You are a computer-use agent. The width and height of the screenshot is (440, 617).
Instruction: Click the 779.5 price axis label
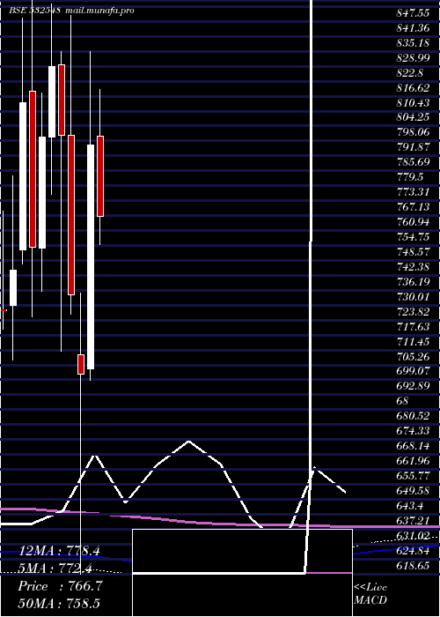click(x=410, y=177)
